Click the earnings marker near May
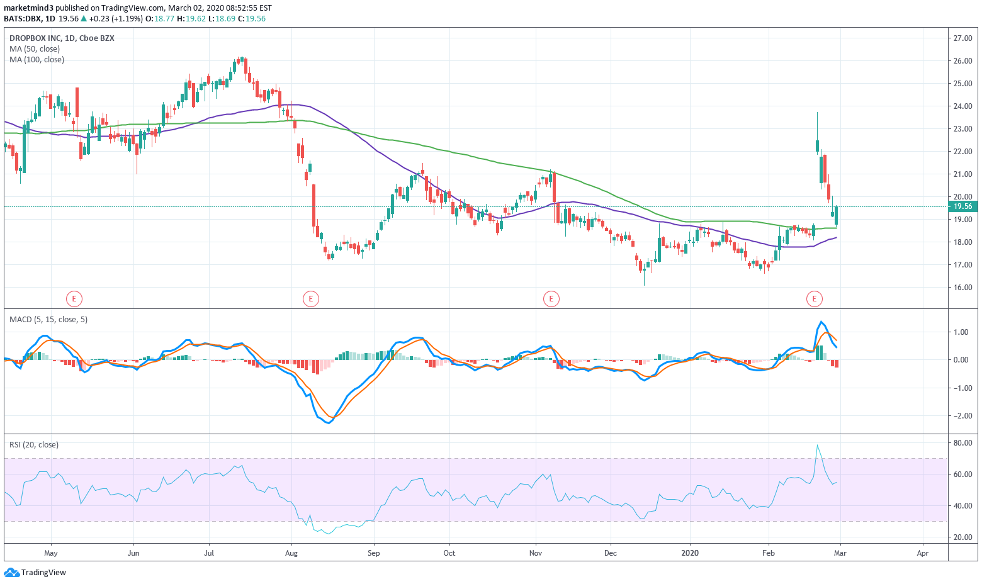 pos(74,298)
